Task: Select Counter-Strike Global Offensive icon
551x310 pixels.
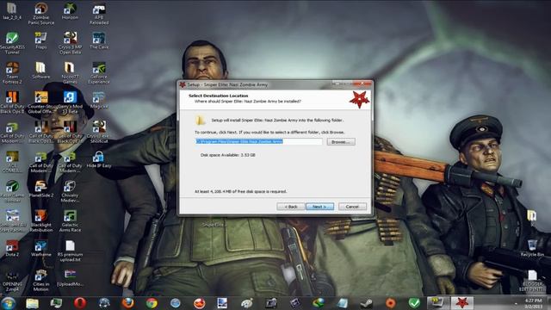Action: click(41, 102)
